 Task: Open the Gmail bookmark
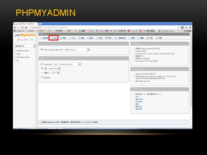(91, 31)
